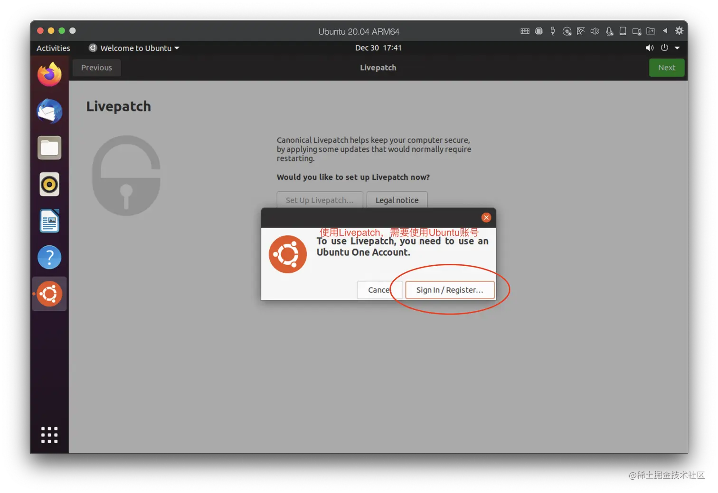This screenshot has width=718, height=493.
Task: Expand the system menu arrow in top bar
Action: [x=677, y=48]
